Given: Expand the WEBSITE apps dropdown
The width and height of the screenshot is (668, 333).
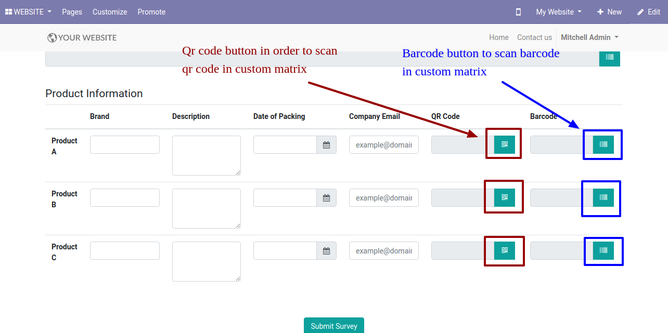Looking at the screenshot, I should tap(28, 12).
